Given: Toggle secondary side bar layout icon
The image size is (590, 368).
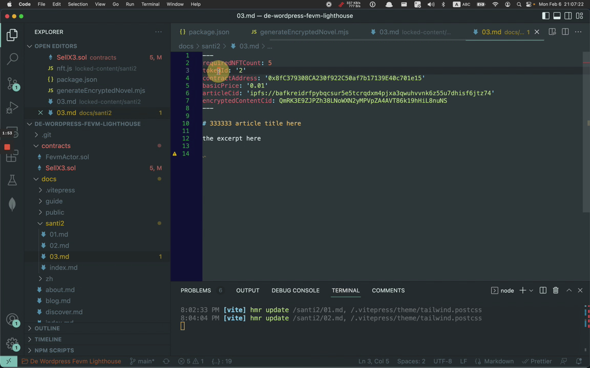Looking at the screenshot, I should coord(568,16).
